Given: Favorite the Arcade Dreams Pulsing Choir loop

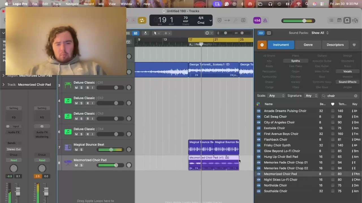Looking at the screenshot, I should [x=333, y=111].
